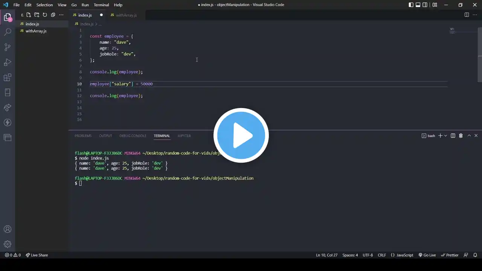482x271 pixels.
Task: Toggle the bottom panel visibility
Action: tap(418, 5)
